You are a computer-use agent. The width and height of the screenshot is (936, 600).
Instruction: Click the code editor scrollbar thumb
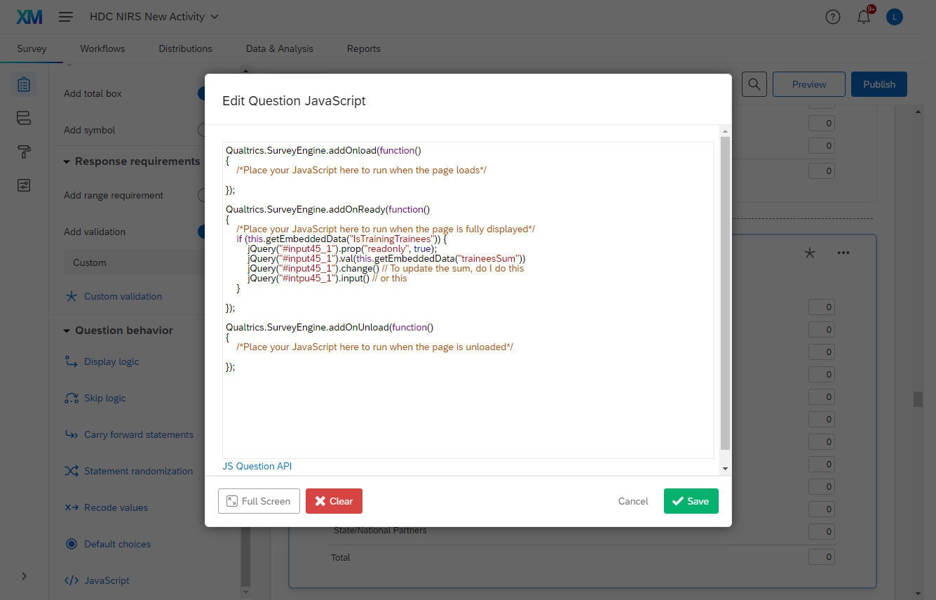pyautogui.click(x=725, y=293)
